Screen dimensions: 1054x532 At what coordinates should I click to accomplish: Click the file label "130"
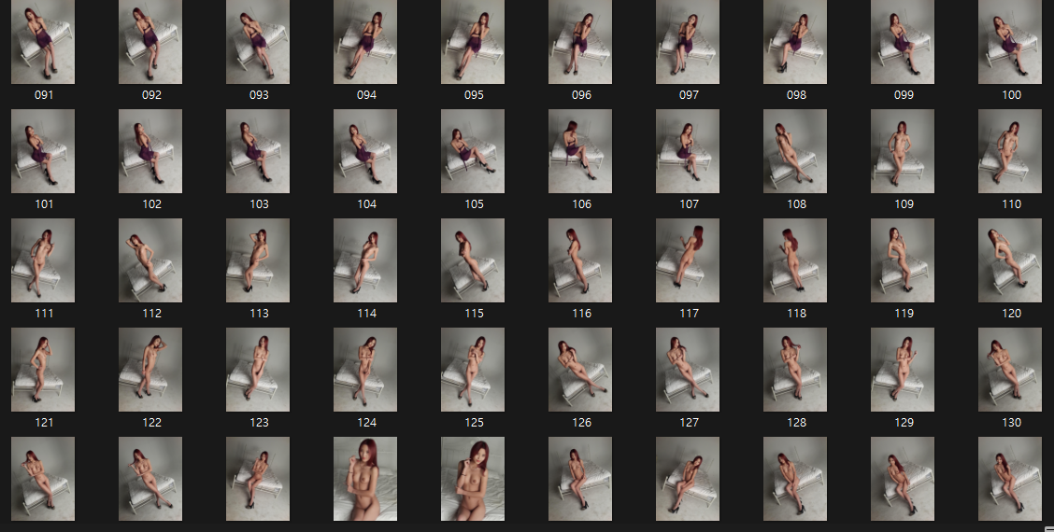tap(1012, 423)
